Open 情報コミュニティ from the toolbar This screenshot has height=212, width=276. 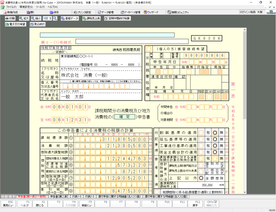(x=178, y=12)
